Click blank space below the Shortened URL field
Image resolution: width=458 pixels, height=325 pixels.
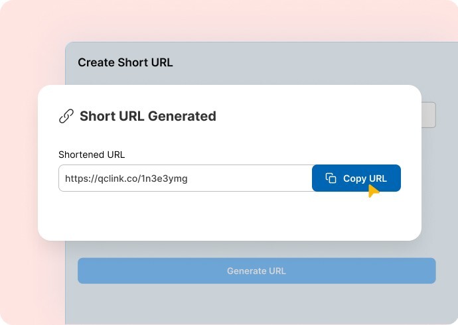click(x=199, y=216)
